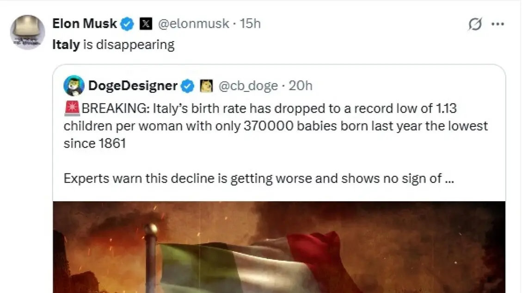The height and width of the screenshot is (293, 522).
Task: Click the blue verified badge beside Elon Musk
Action: [128, 24]
